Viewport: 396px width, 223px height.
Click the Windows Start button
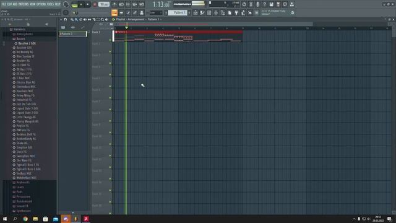point(5,219)
